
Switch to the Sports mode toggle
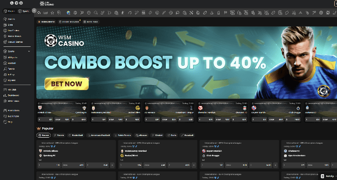[24, 10]
